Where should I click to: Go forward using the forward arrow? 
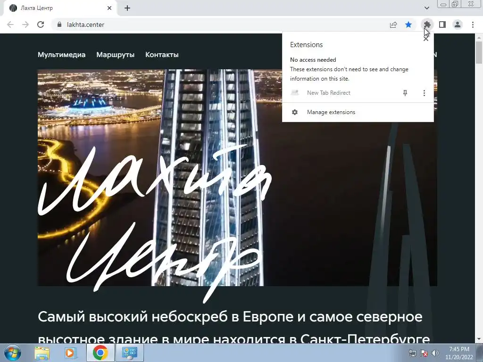[25, 25]
